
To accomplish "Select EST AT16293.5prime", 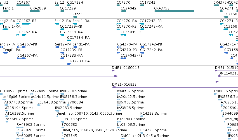I will 20,114.
